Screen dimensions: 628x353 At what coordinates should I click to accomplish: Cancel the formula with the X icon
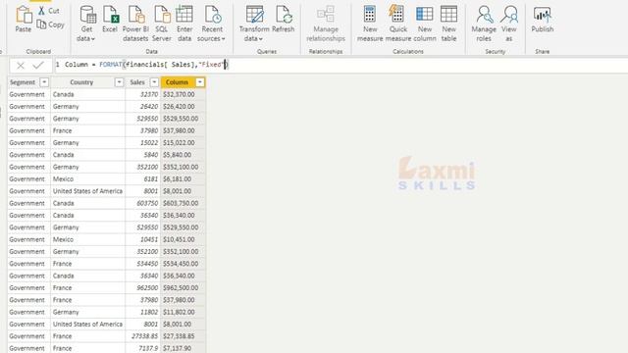(21, 66)
